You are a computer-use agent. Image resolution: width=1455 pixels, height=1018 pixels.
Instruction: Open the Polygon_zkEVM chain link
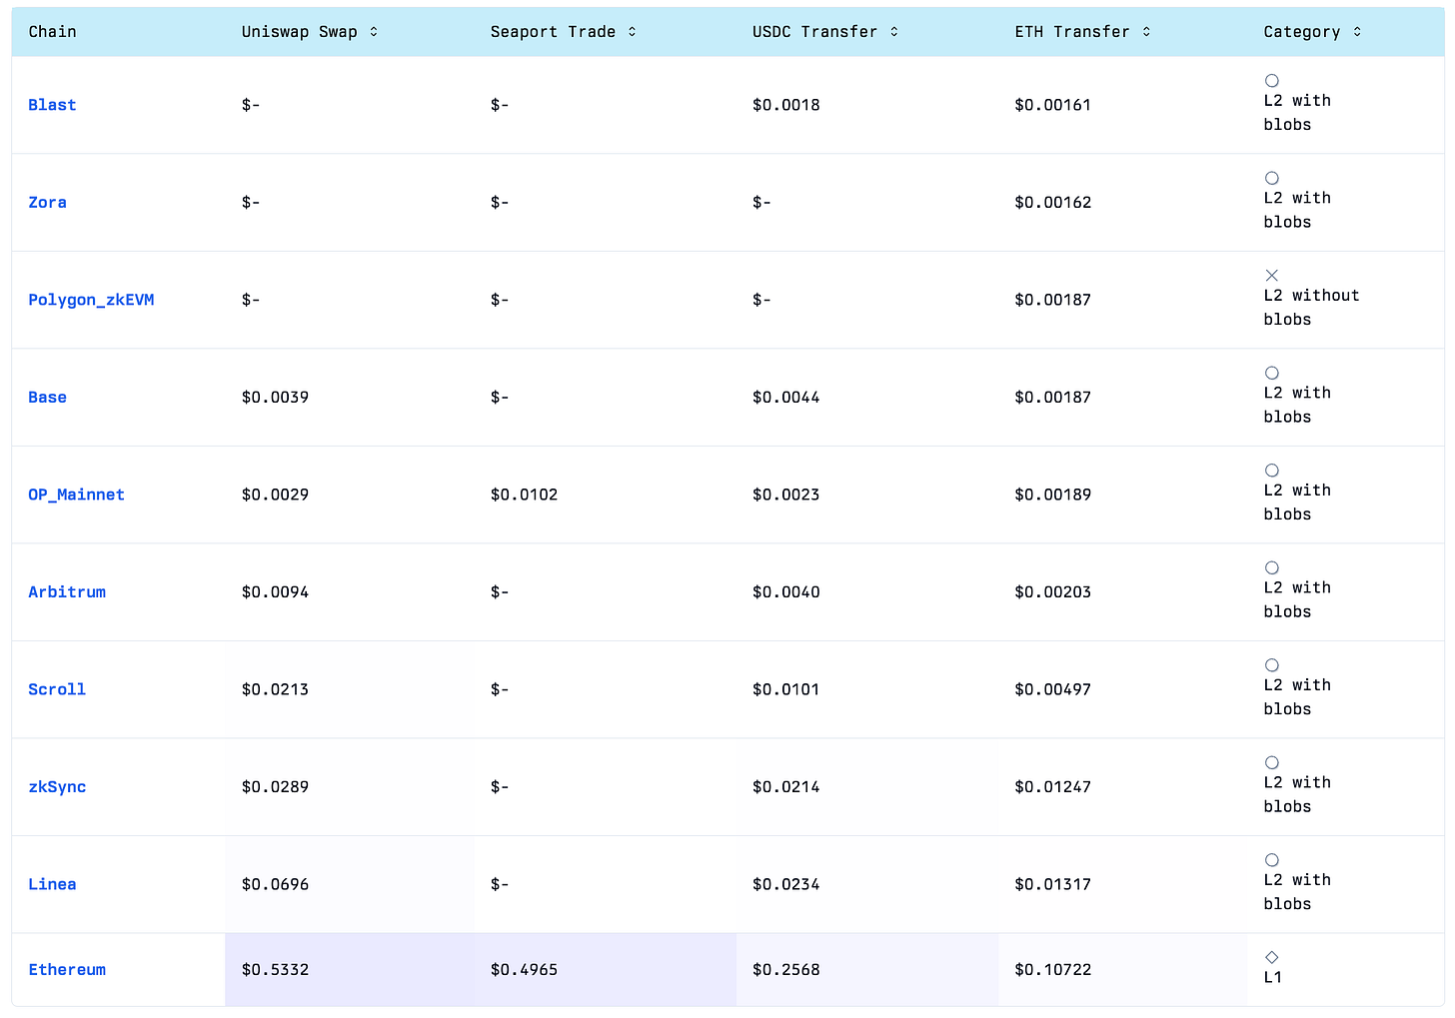pos(91,300)
